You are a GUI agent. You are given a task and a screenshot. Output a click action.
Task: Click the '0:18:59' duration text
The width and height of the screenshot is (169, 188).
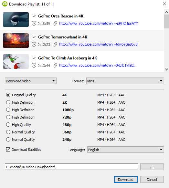point(44,24)
